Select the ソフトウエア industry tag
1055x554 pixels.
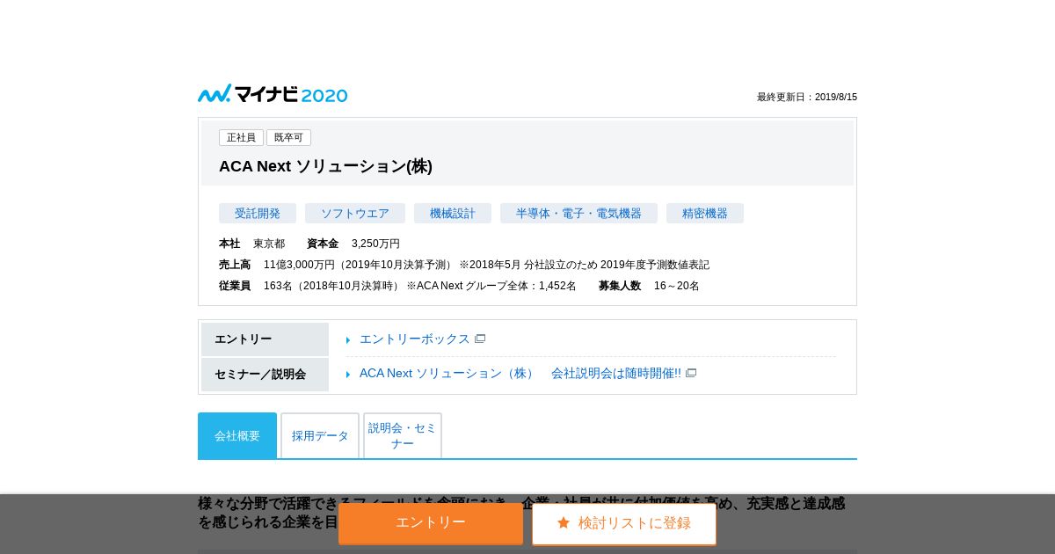pyautogui.click(x=355, y=214)
